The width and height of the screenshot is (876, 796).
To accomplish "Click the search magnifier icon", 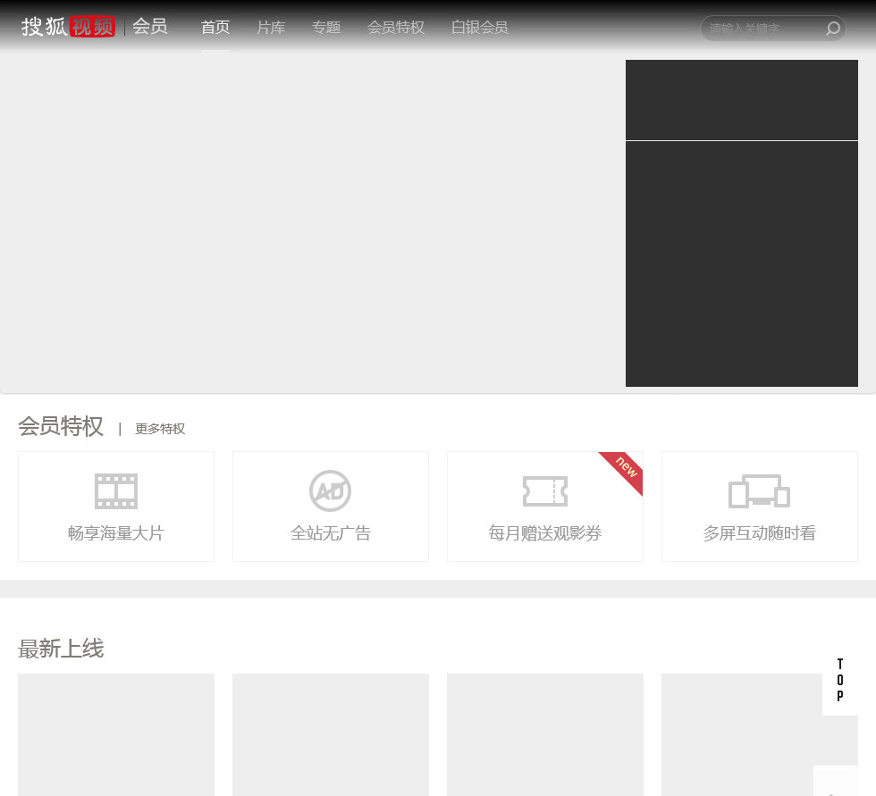I will [x=833, y=28].
